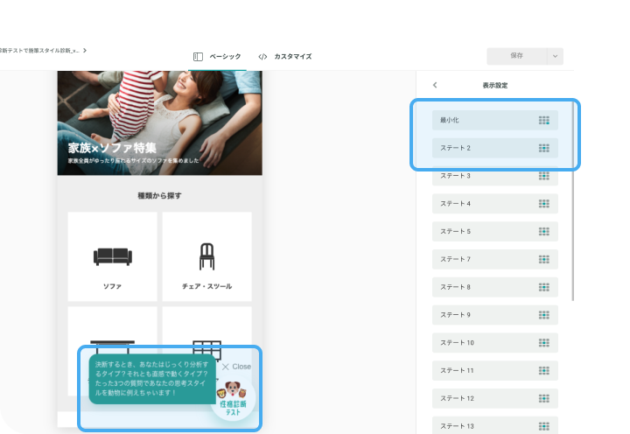Expand the save options dropdown arrow
The height and width of the screenshot is (434, 630).
[556, 56]
